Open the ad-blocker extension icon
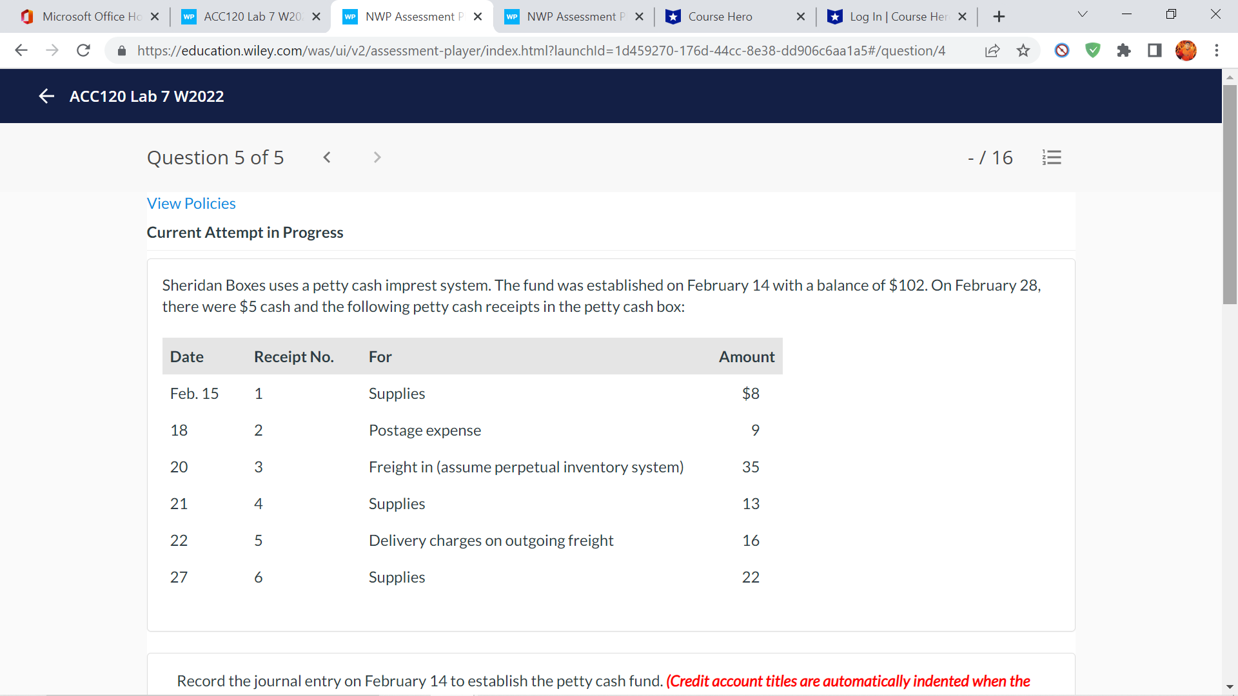 tap(1061, 50)
